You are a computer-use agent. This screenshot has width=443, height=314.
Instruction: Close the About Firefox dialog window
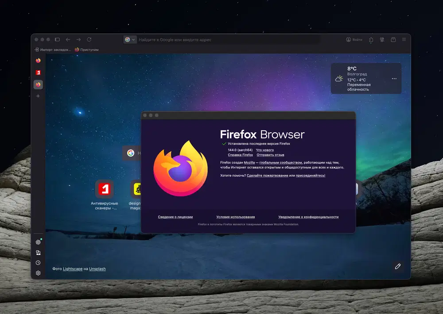click(145, 115)
